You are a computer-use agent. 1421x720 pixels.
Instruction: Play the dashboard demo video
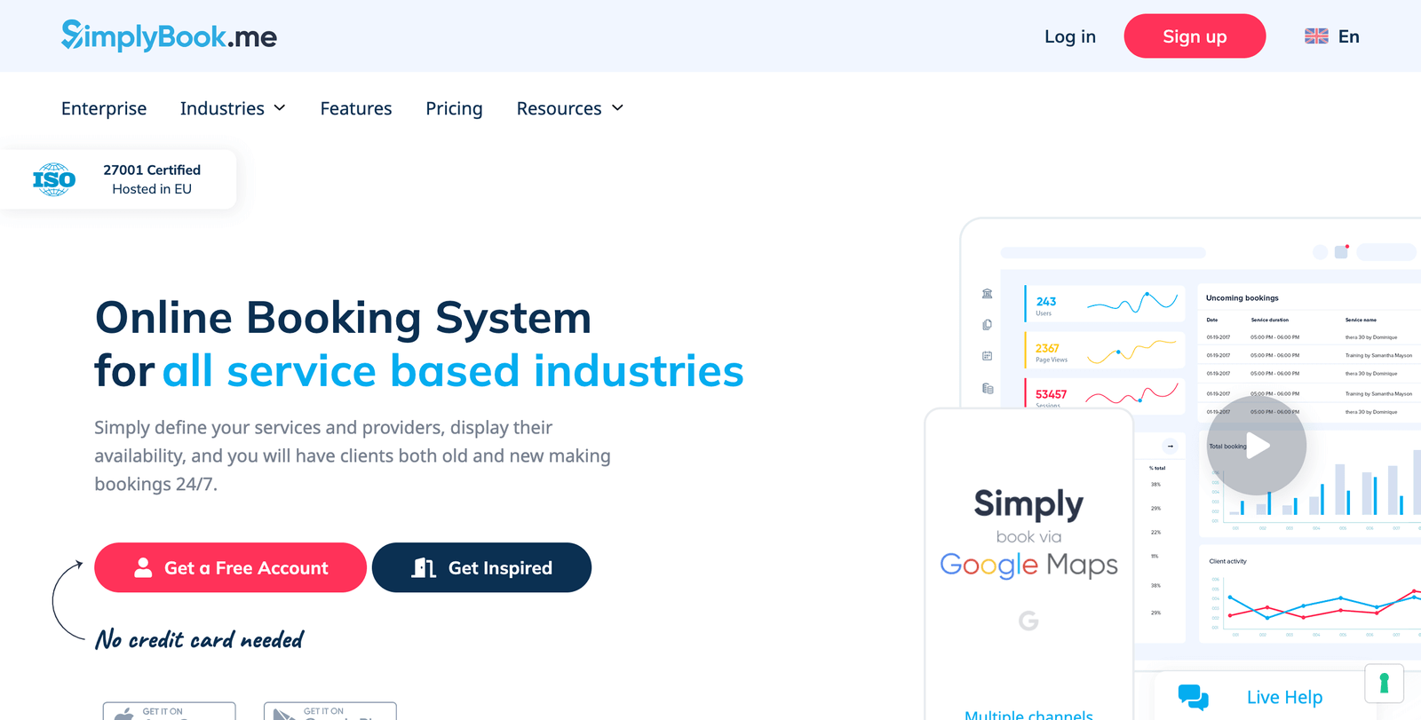click(x=1256, y=446)
